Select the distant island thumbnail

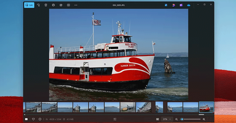pyautogui.click(x=112, y=107)
